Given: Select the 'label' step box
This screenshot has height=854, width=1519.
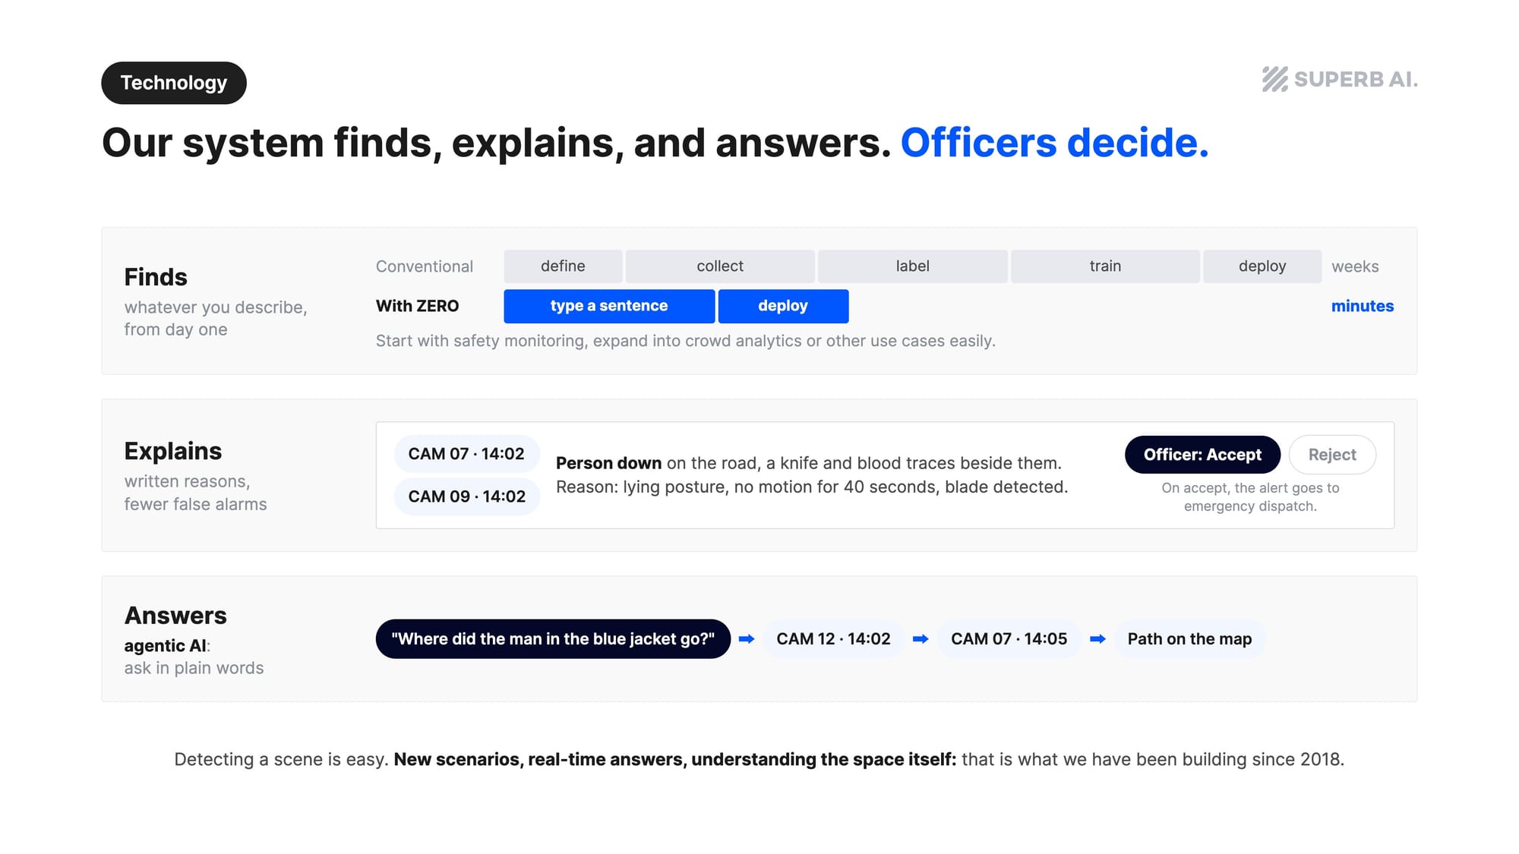Looking at the screenshot, I should (913, 266).
